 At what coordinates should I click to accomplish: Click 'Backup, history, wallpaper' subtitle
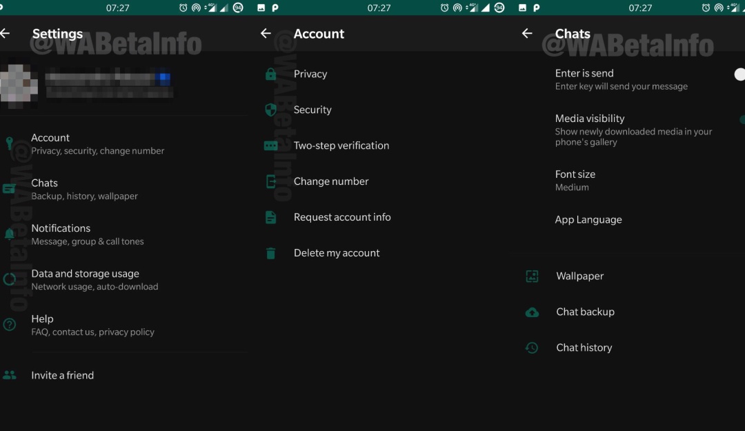pos(84,197)
